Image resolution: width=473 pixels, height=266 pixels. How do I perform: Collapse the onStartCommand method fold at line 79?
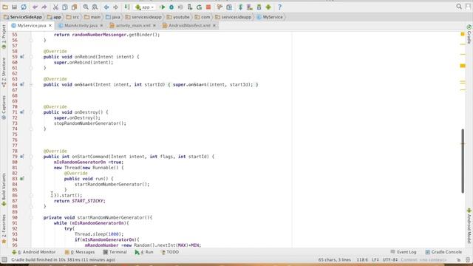point(31,157)
